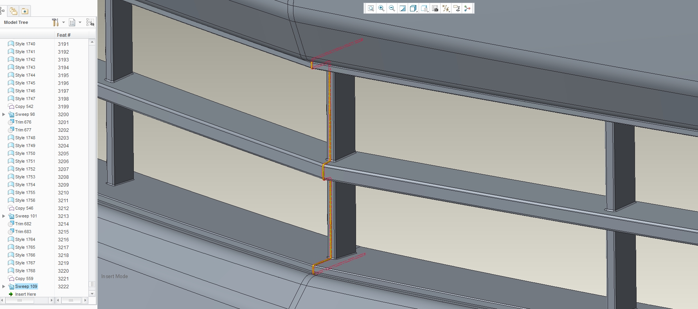Image resolution: width=698 pixels, height=309 pixels.
Task: Click the tree filter hide icon
Action: tap(90, 23)
